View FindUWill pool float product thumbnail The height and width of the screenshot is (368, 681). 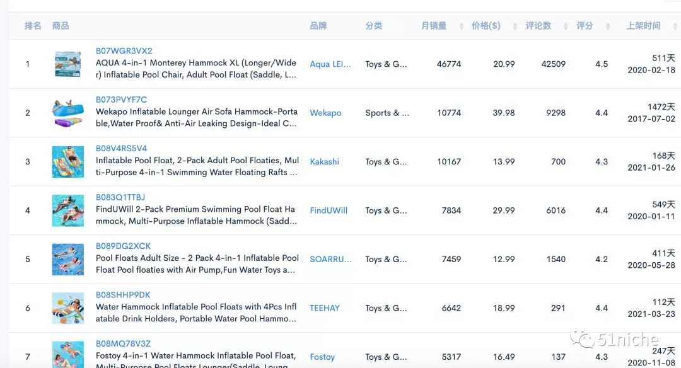pyautogui.click(x=67, y=210)
